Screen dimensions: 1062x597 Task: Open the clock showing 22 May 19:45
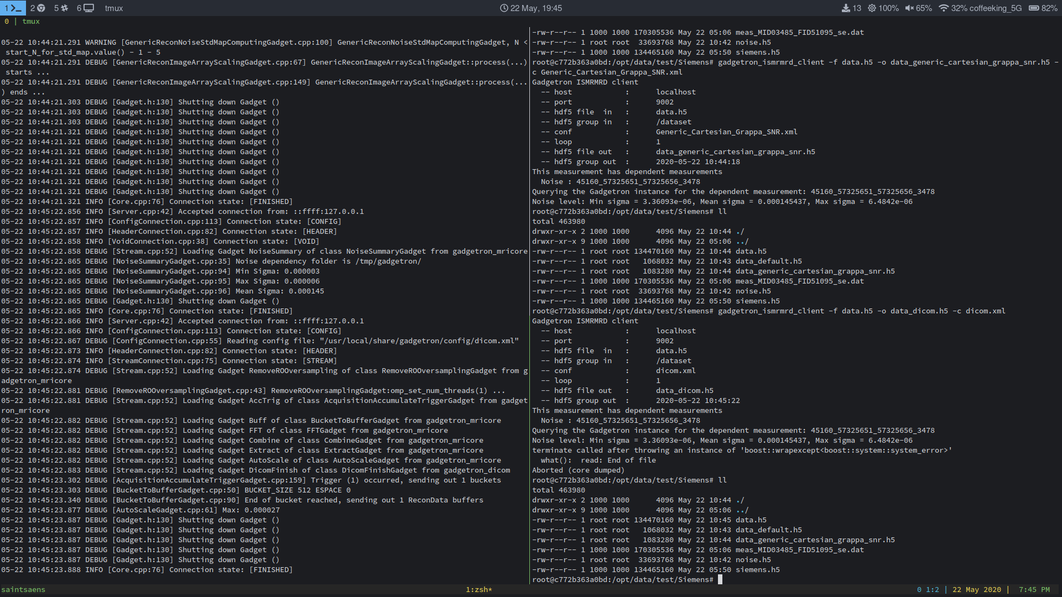coord(530,8)
